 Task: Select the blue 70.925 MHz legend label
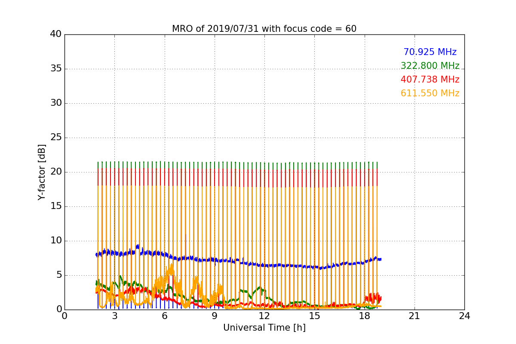click(430, 52)
